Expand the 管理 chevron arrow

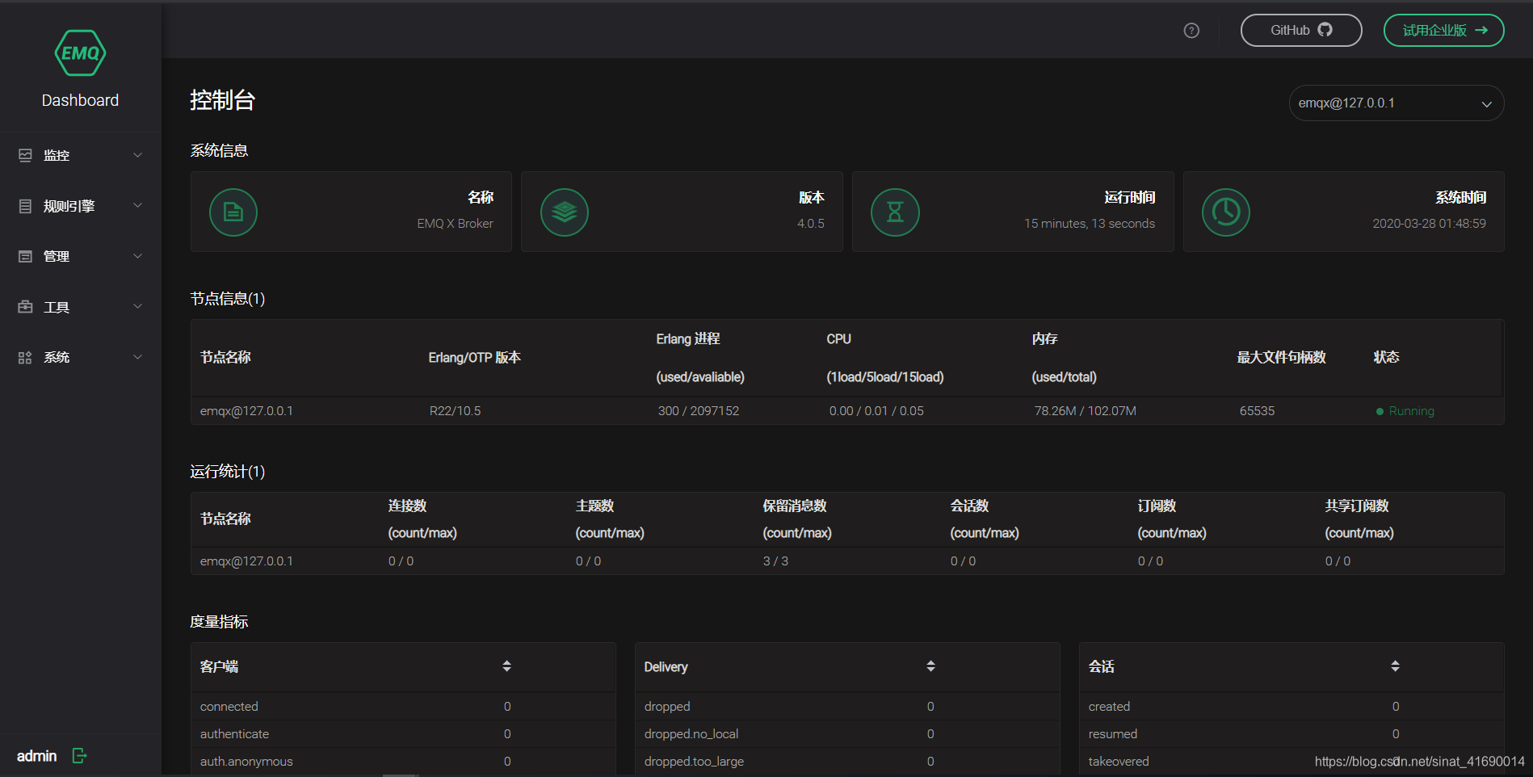pyautogui.click(x=138, y=256)
